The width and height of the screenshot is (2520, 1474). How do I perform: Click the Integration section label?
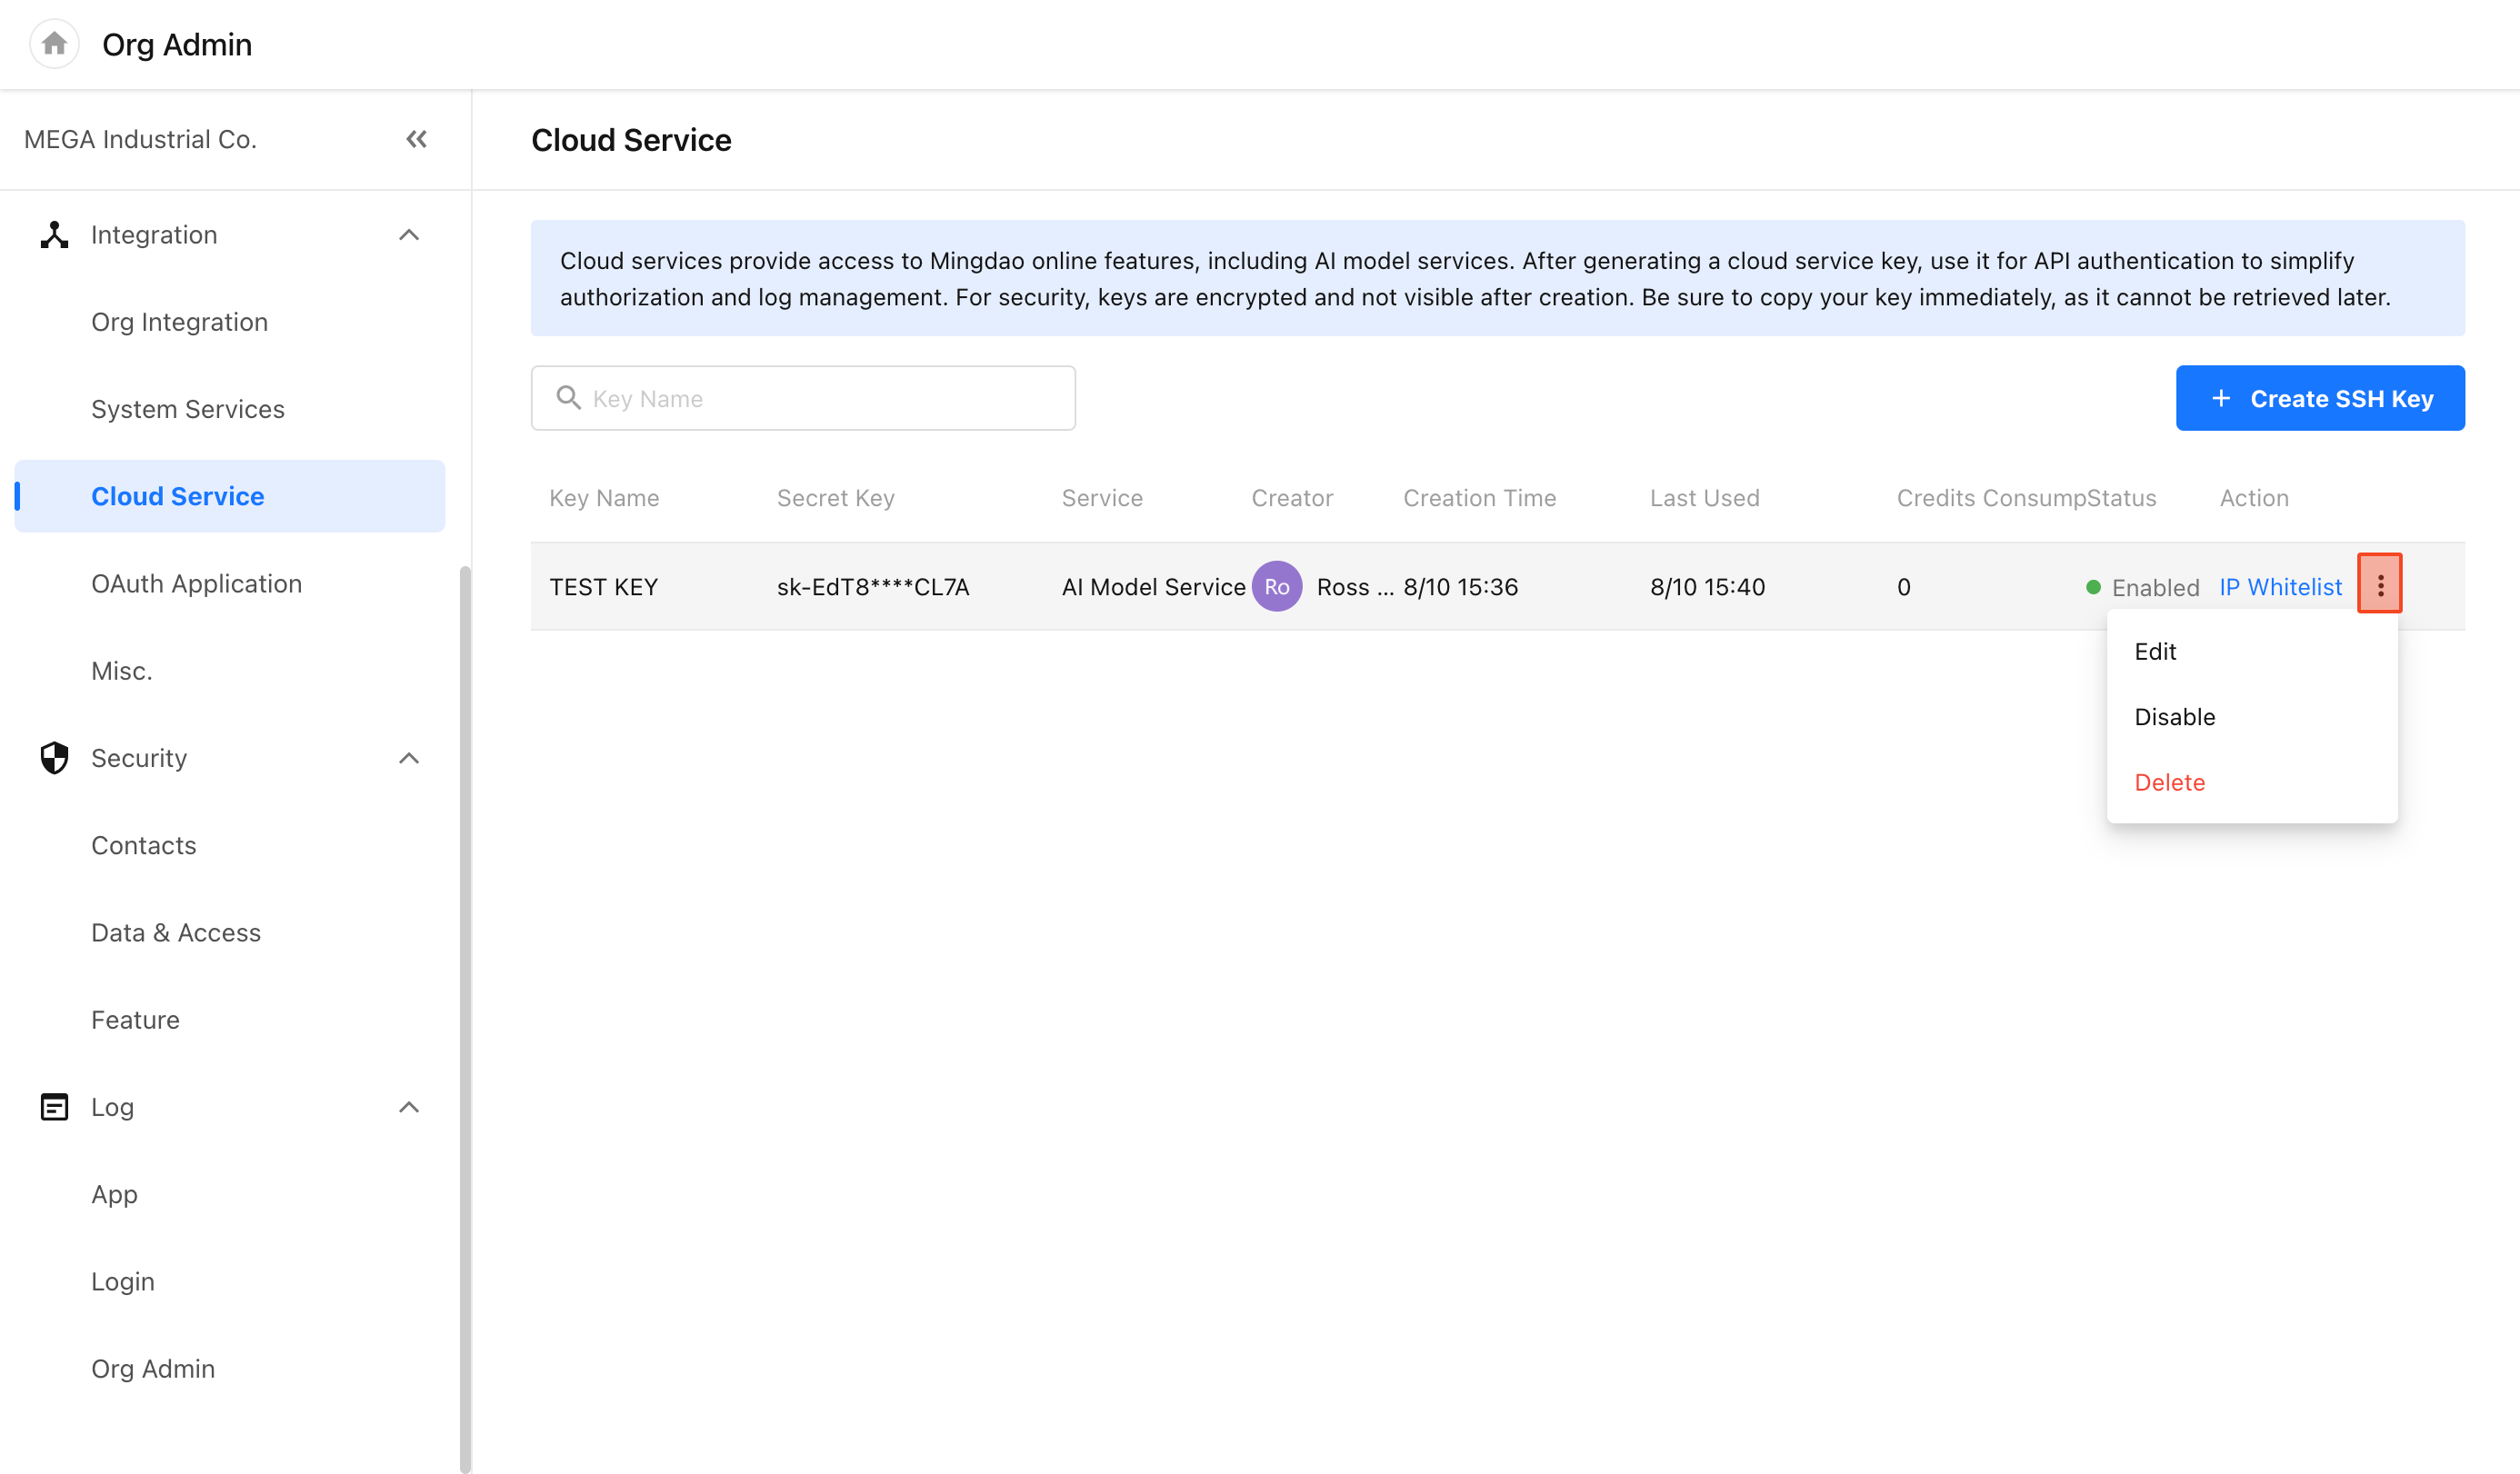click(154, 234)
